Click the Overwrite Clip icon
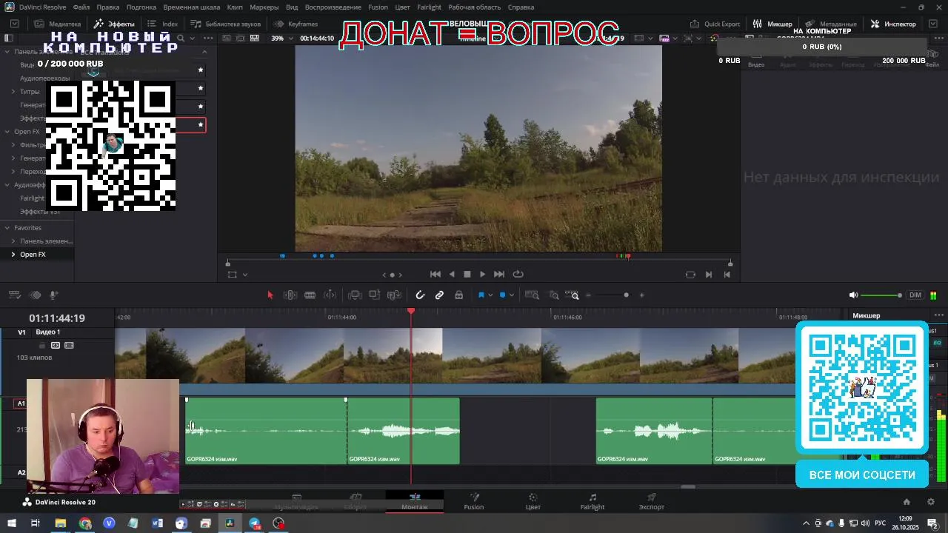Image resolution: width=948 pixels, height=533 pixels. pyautogui.click(x=374, y=295)
